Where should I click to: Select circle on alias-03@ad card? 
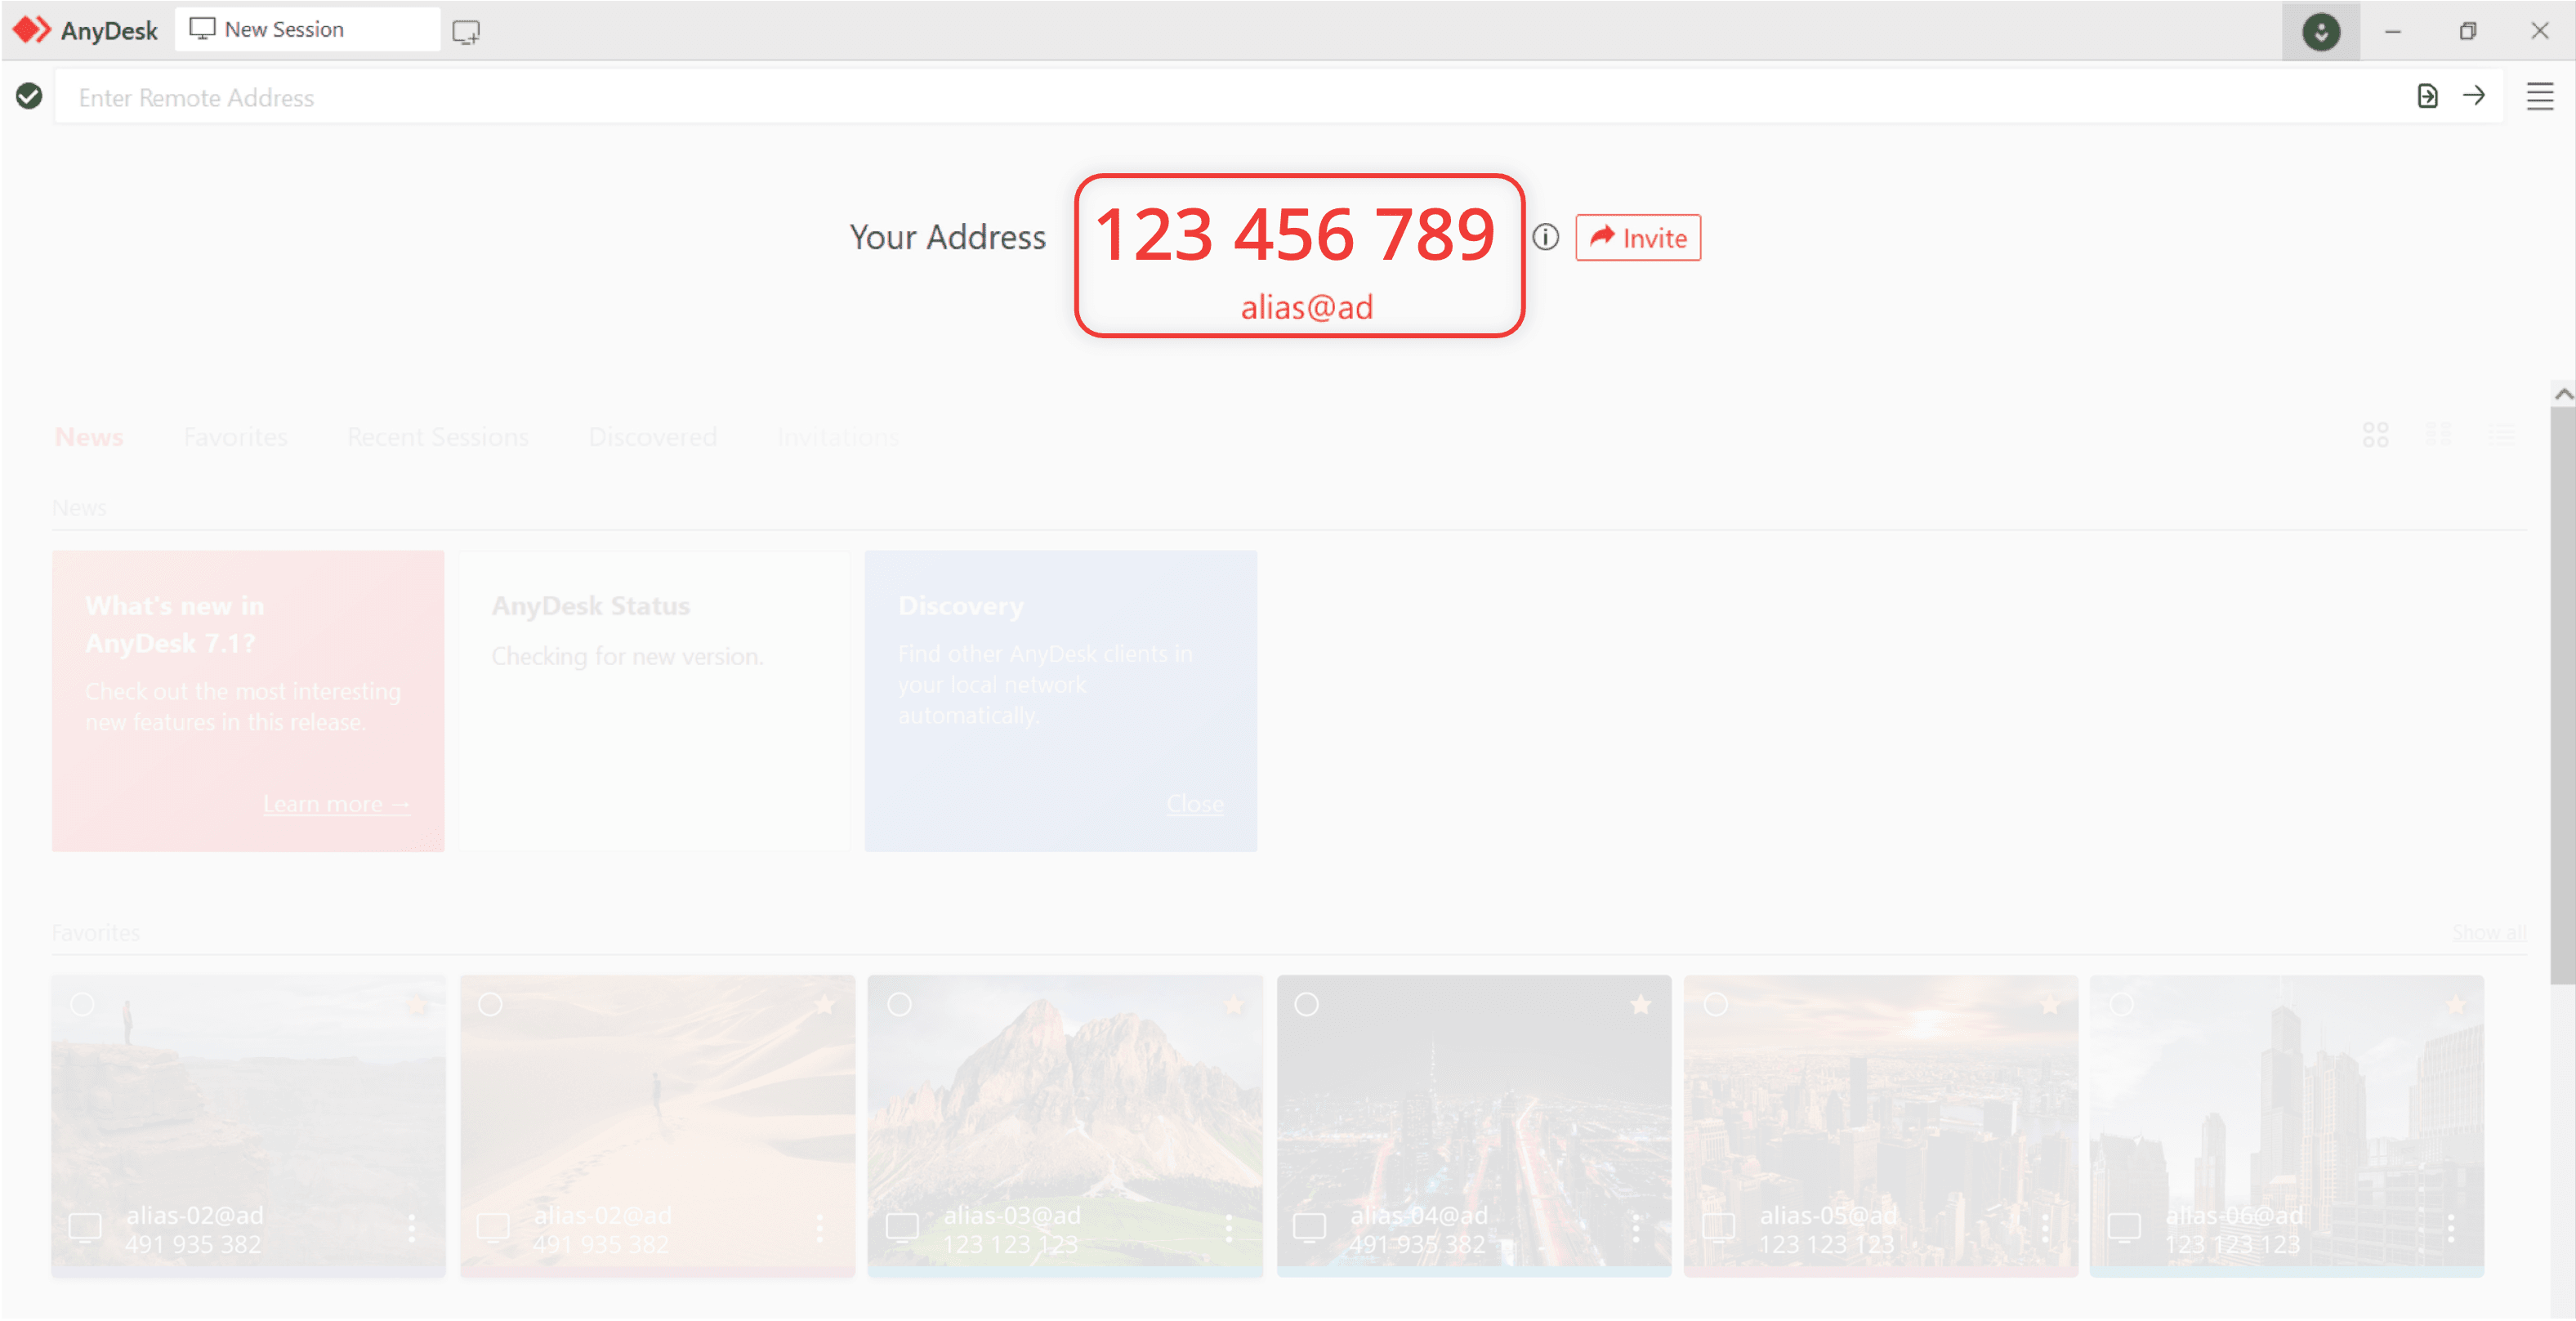899,1004
